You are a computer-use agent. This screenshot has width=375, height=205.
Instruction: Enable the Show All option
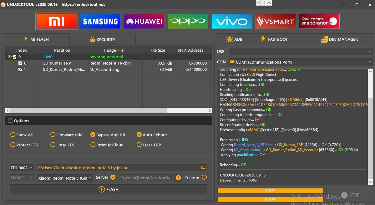(22, 135)
